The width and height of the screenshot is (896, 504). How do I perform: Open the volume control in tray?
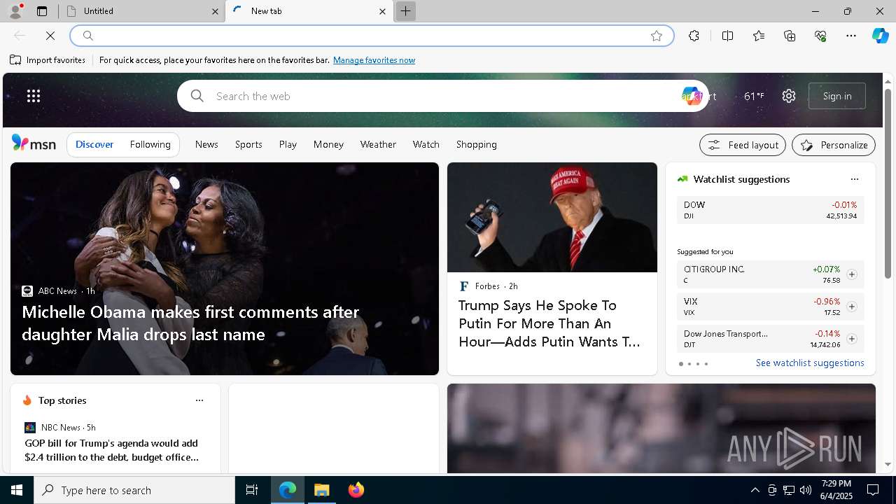(805, 490)
